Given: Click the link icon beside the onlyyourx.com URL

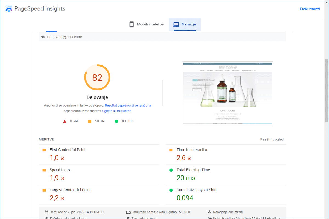Looking at the screenshot, I should pos(43,37).
